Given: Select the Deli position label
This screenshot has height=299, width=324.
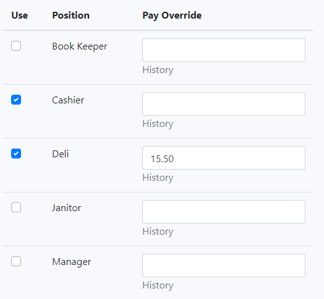Looking at the screenshot, I should (61, 154).
